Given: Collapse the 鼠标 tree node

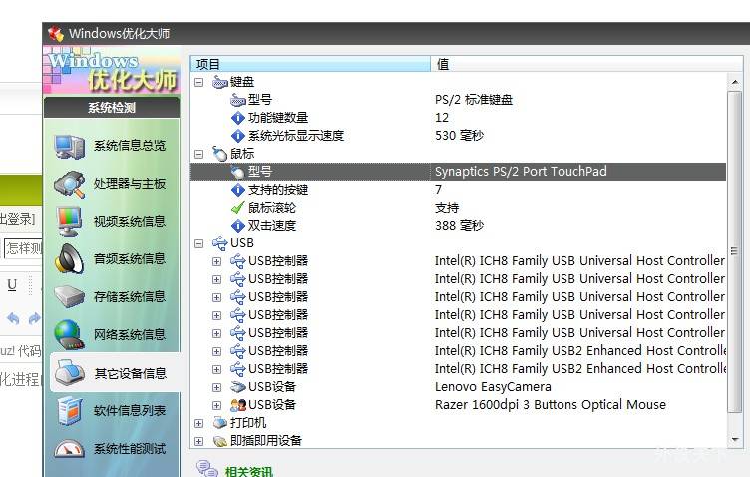Looking at the screenshot, I should tap(198, 154).
